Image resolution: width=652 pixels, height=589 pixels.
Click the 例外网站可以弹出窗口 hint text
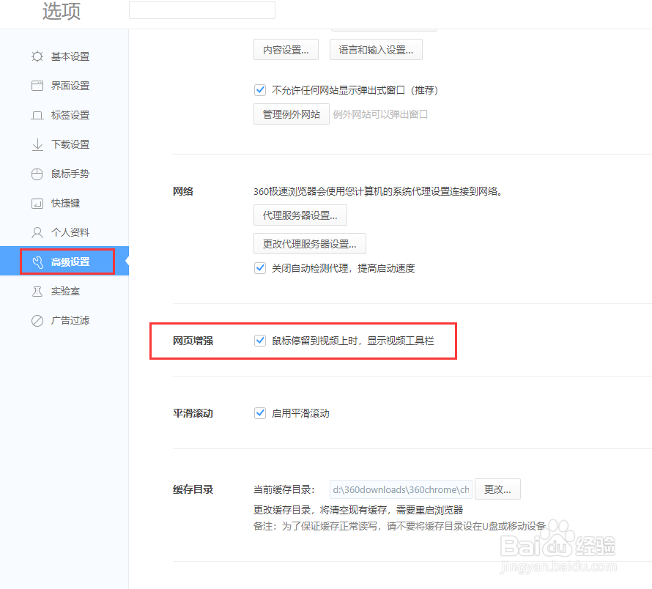[380, 114]
